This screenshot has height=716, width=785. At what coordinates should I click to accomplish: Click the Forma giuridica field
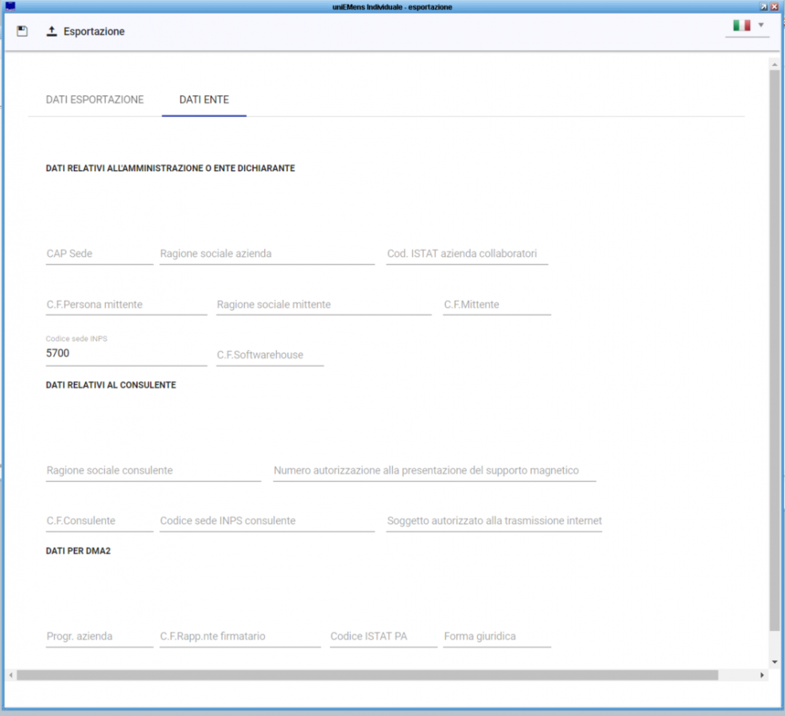click(x=497, y=636)
